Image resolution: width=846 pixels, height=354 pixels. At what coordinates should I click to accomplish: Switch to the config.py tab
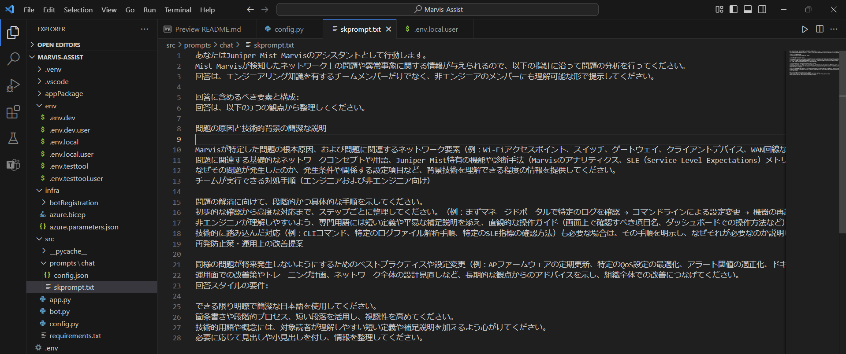(x=289, y=29)
